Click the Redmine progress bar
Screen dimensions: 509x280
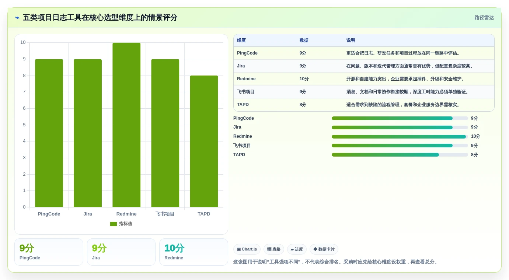[400, 137]
